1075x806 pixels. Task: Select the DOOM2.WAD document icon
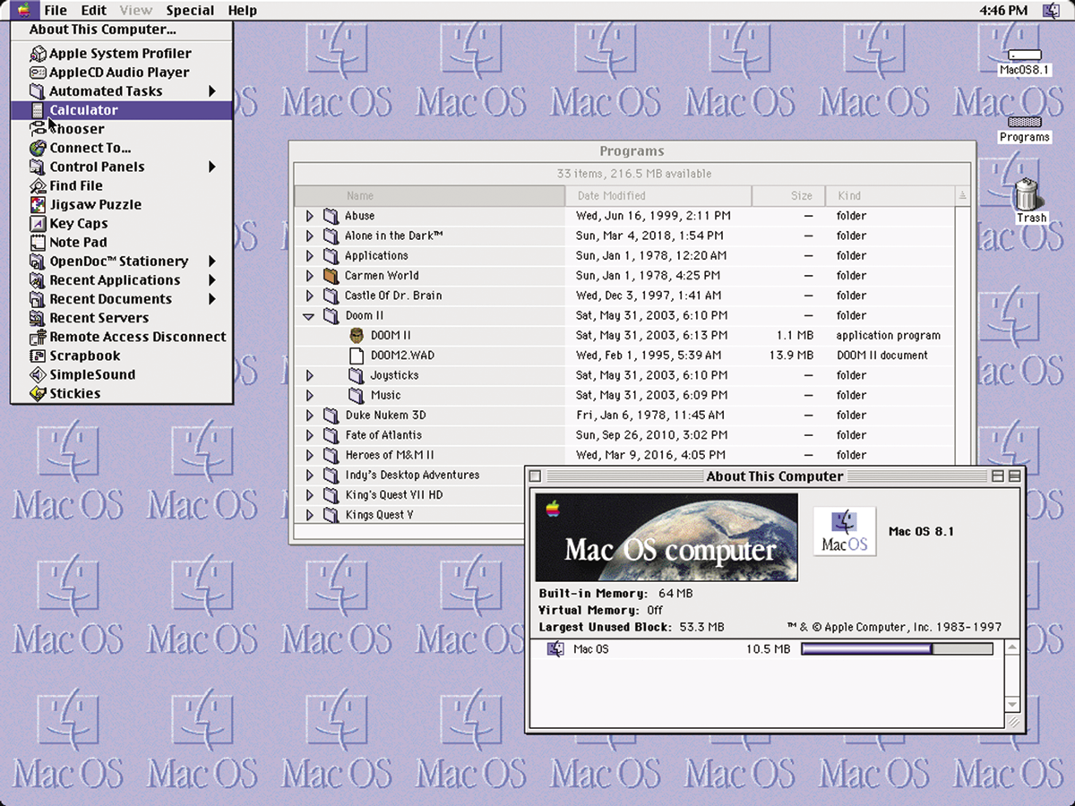click(357, 356)
